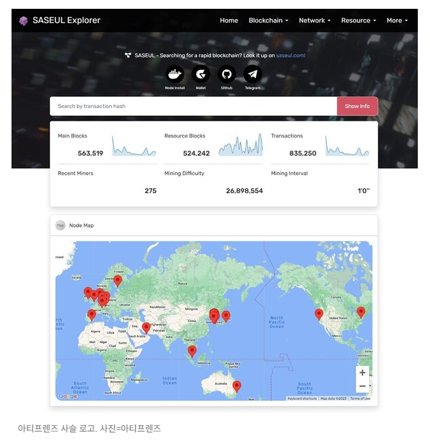Select the map pin near Iran
This screenshot has width=430, height=442.
coord(146,328)
